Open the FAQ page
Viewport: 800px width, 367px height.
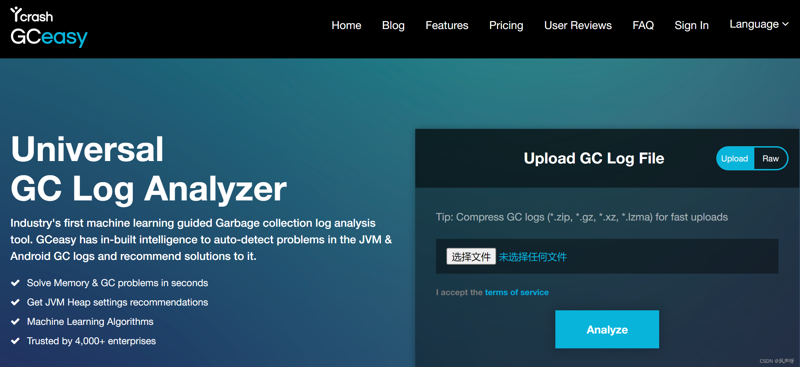(x=643, y=25)
